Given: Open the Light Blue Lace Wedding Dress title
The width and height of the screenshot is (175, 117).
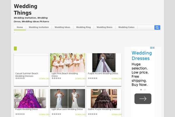Looking at the screenshot, I should tap(67, 109).
